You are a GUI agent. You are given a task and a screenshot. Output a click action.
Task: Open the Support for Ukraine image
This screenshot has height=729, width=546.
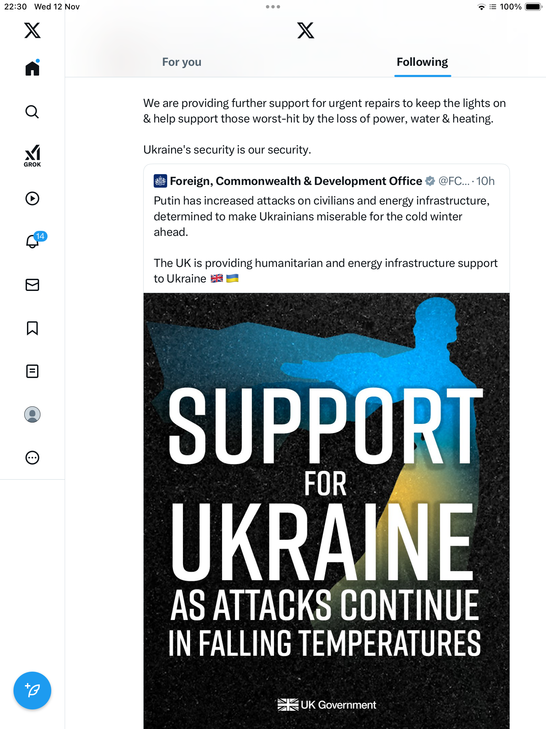[326, 506]
